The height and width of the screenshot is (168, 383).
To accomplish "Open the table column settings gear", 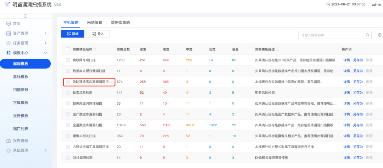I will (x=379, y=35).
